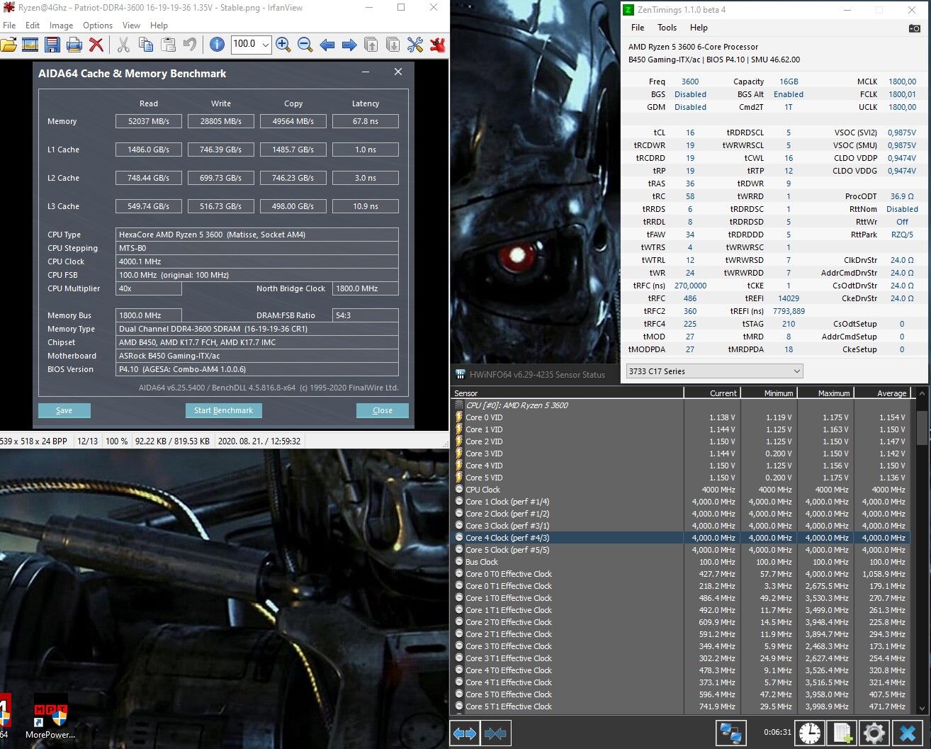
Task: Click the tRFC value 486 in ZenTimings
Action: (690, 298)
